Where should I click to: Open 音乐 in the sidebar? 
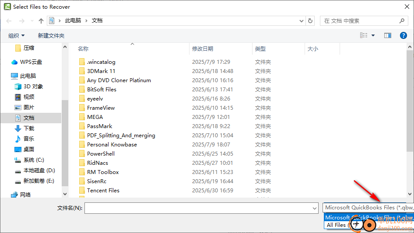[x=29, y=139]
